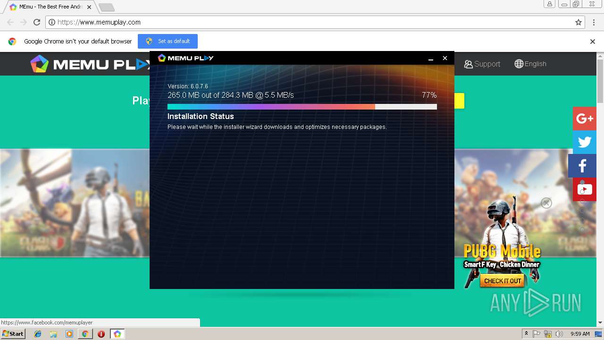604x340 pixels.
Task: Reload the page in Chrome
Action: (37, 22)
